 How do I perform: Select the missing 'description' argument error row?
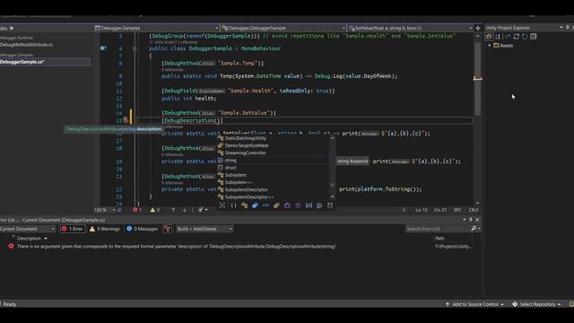point(239,247)
